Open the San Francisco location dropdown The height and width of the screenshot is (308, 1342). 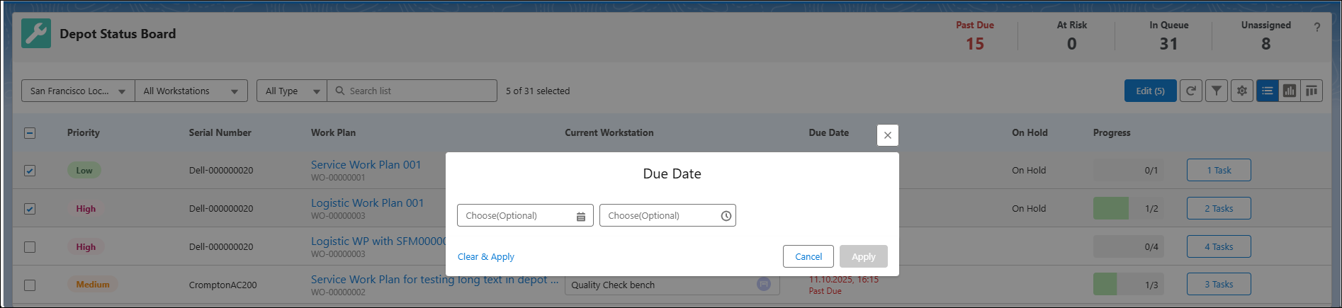[x=78, y=91]
